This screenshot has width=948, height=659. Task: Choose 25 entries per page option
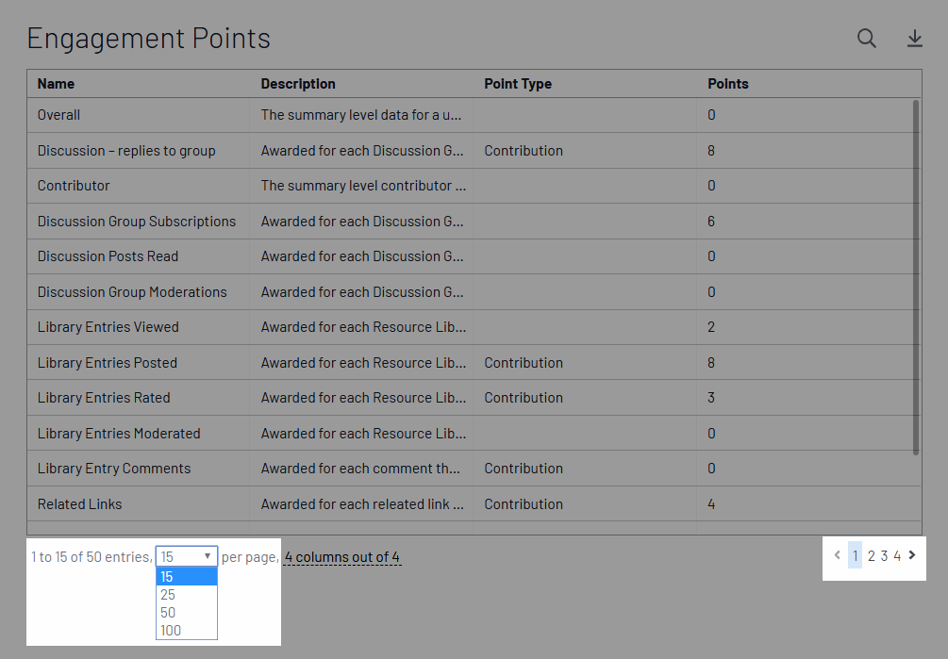[186, 595]
